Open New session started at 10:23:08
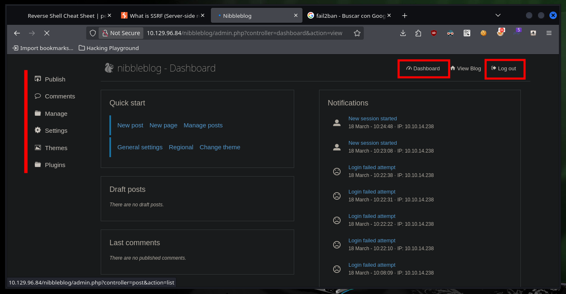 (372, 143)
